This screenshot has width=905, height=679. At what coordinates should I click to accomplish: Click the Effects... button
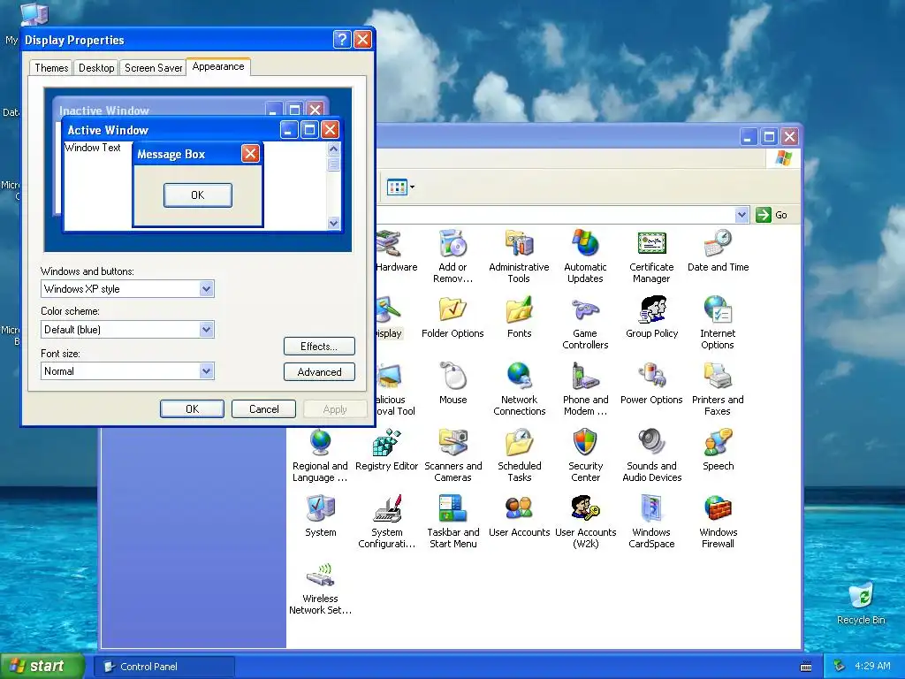pyautogui.click(x=319, y=347)
